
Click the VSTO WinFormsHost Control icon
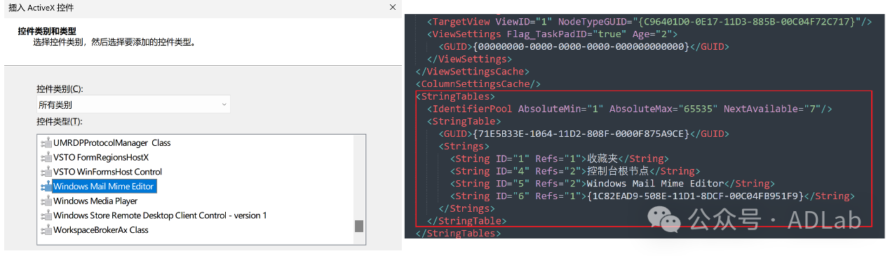coord(46,172)
